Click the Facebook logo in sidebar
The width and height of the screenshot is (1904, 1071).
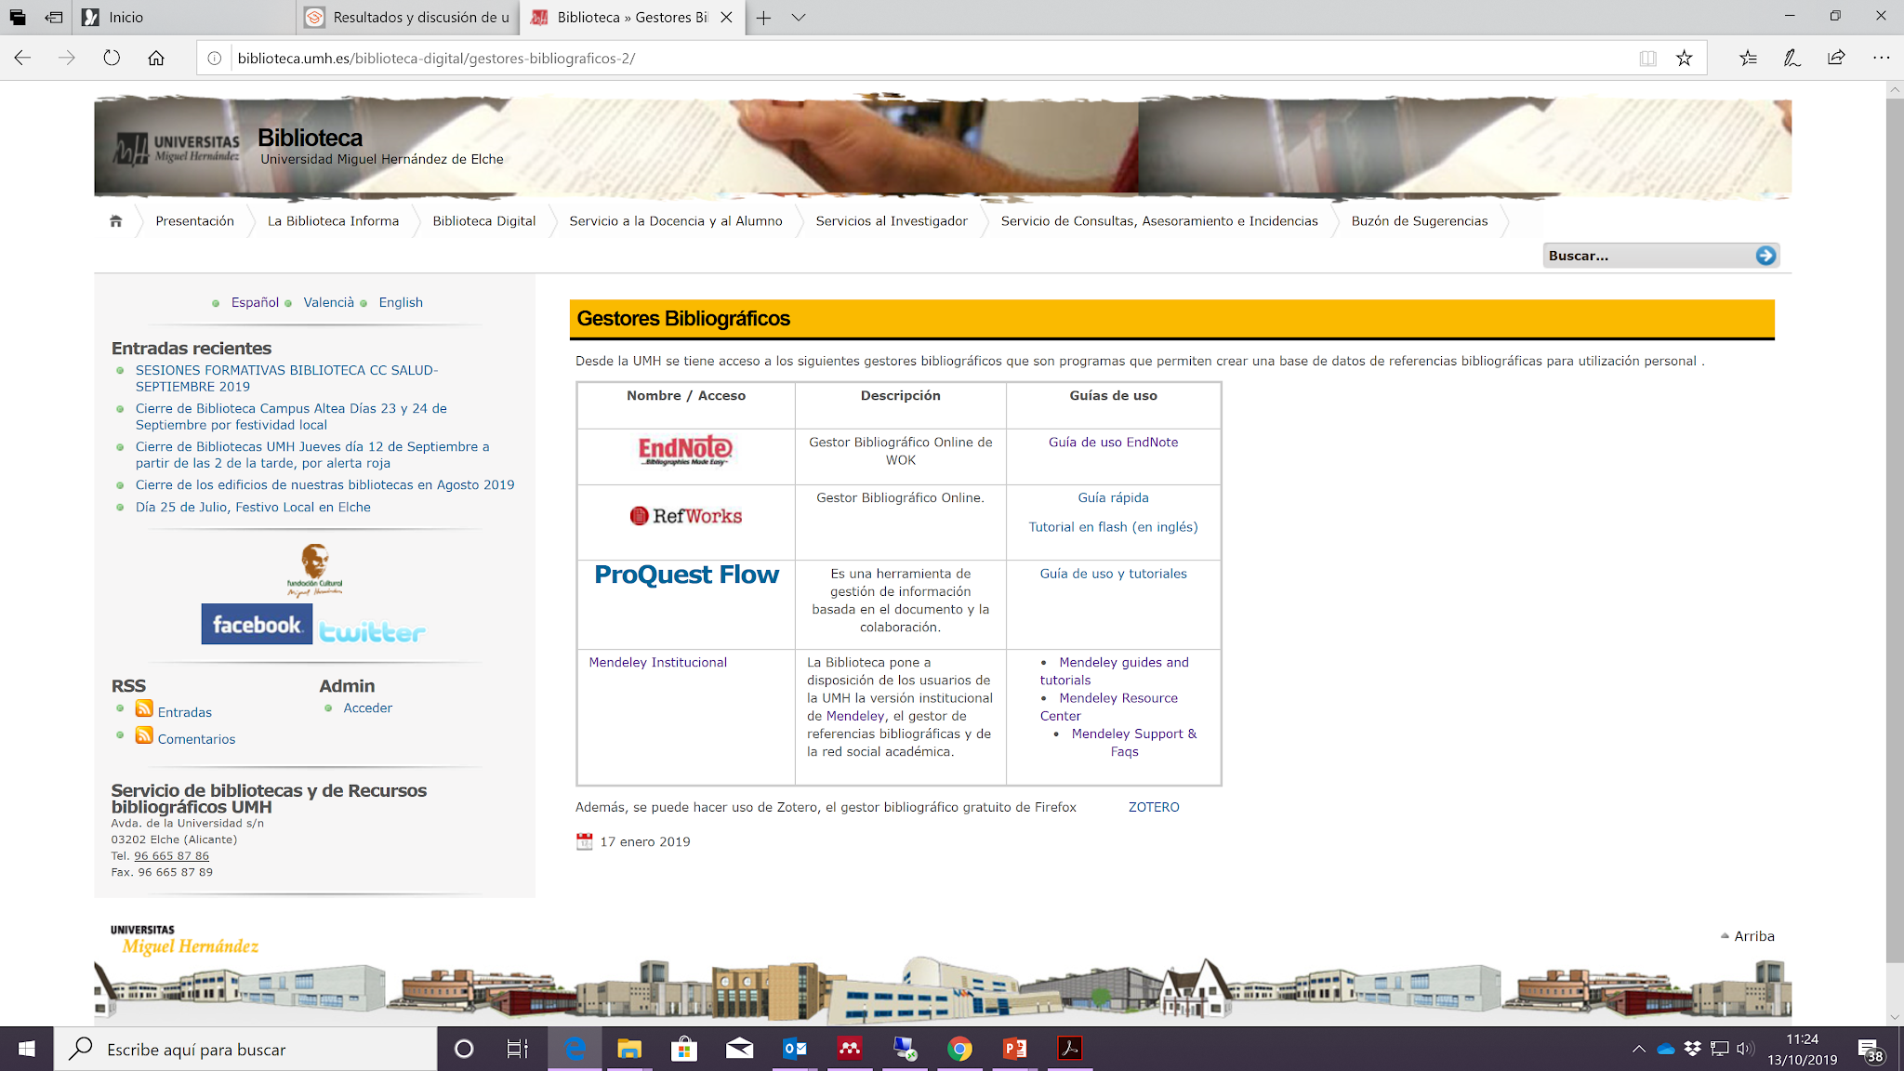click(257, 625)
